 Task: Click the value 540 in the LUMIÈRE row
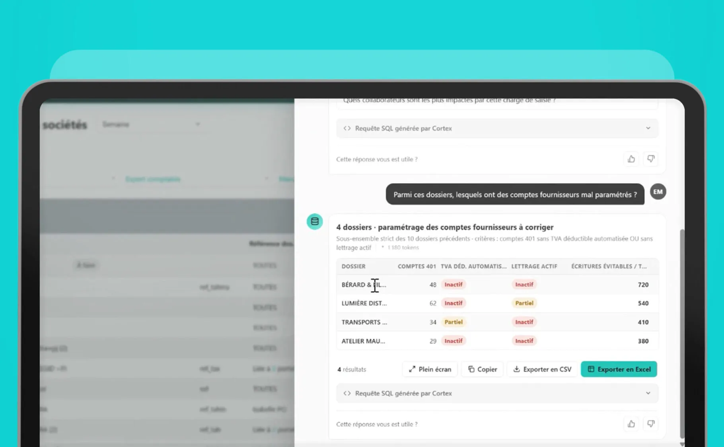643,303
